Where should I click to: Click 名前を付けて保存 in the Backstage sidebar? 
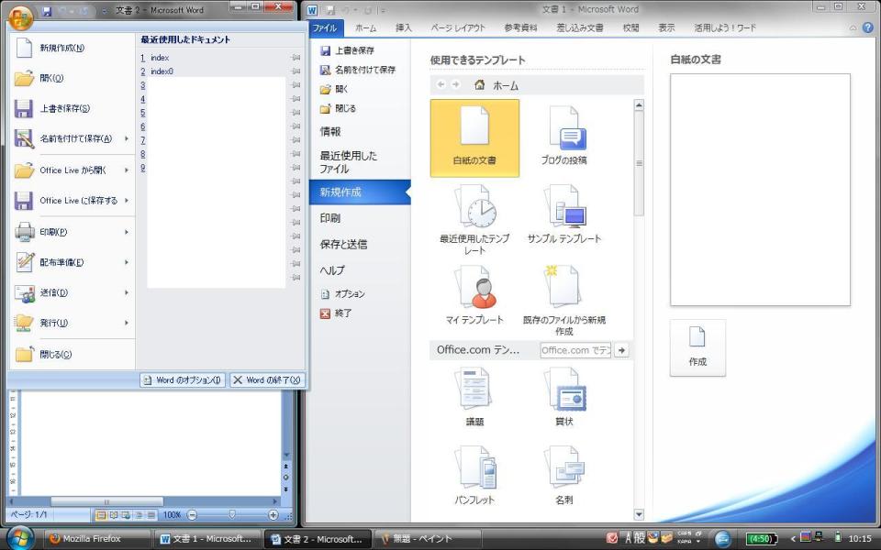(x=358, y=70)
